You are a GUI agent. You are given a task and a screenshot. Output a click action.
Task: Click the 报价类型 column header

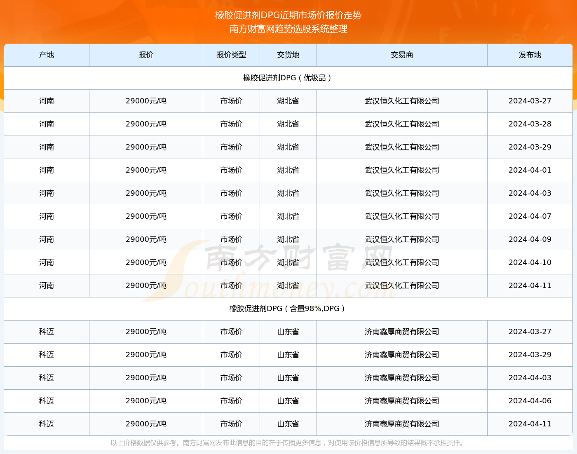[231, 55]
